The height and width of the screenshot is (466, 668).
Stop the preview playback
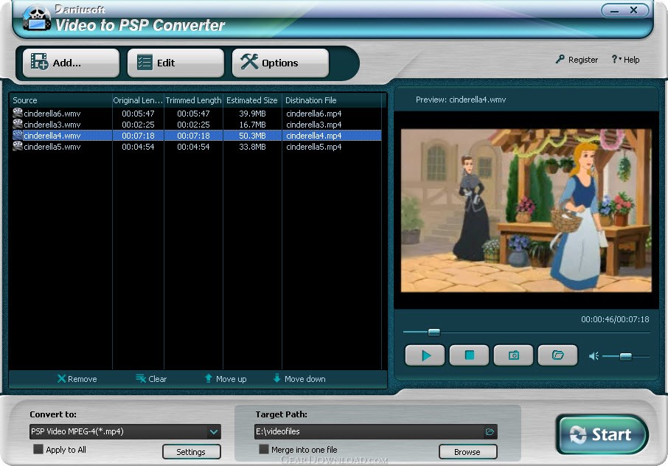click(469, 355)
